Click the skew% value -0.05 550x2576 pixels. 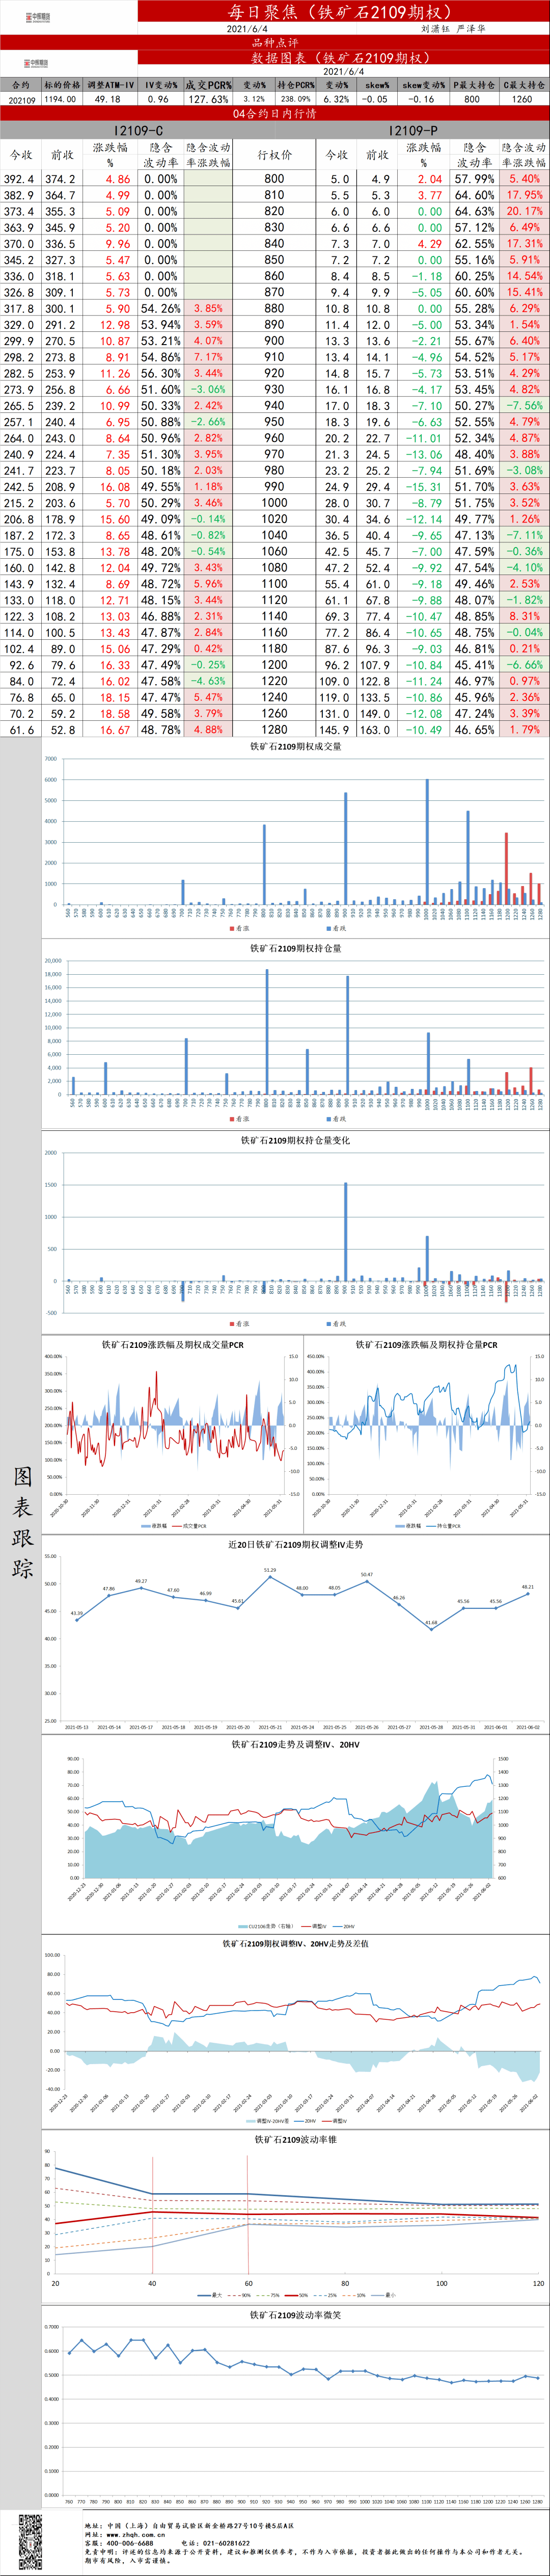click(375, 99)
